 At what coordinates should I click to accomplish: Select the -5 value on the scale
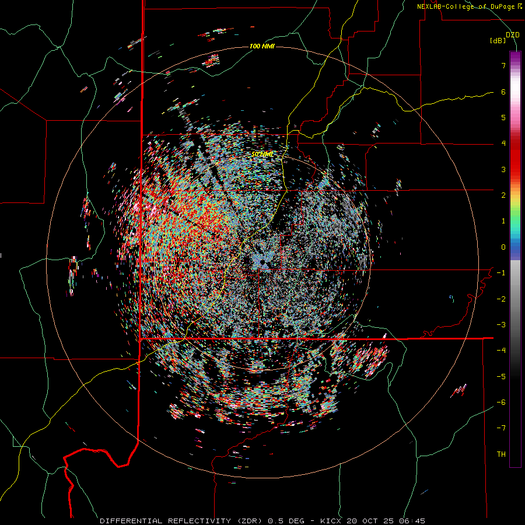[x=501, y=377]
